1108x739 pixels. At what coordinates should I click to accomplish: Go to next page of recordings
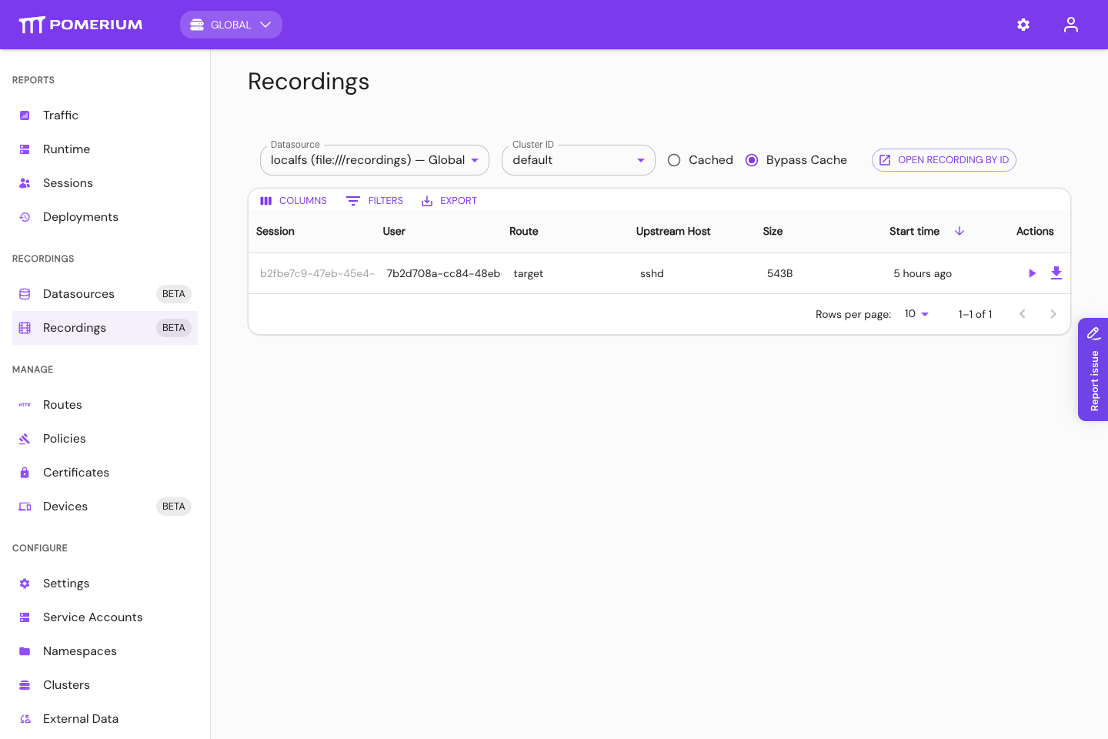[x=1053, y=314]
